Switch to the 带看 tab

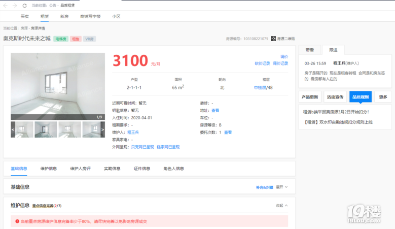[309, 50]
